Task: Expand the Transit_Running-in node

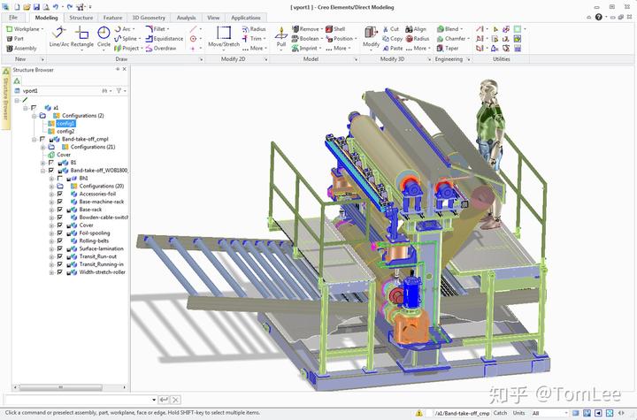Action: point(51,264)
